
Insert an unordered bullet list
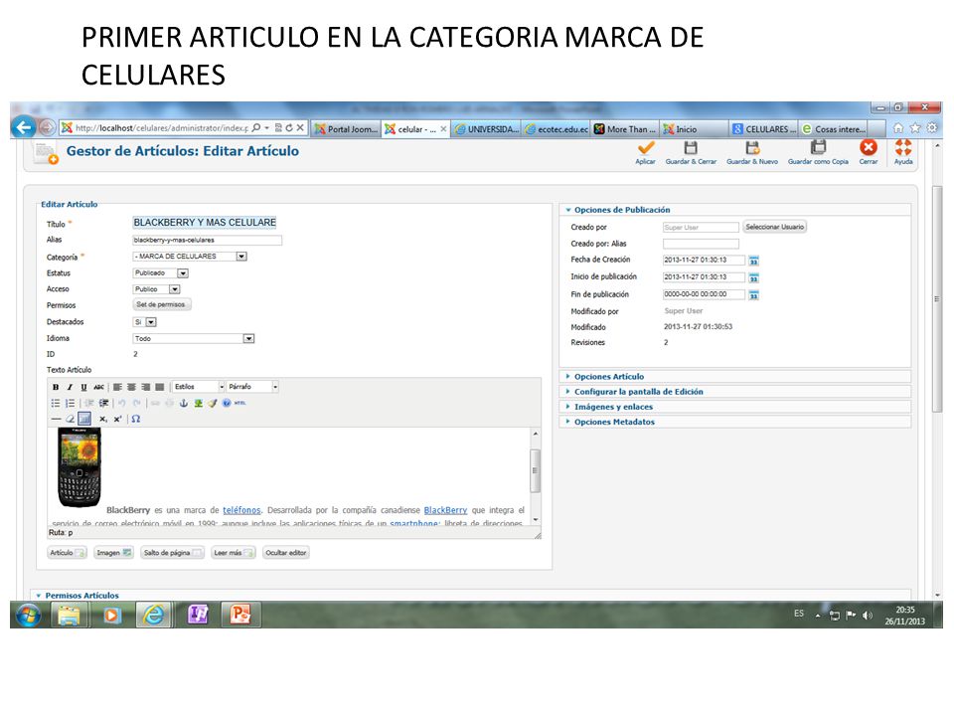(x=56, y=403)
